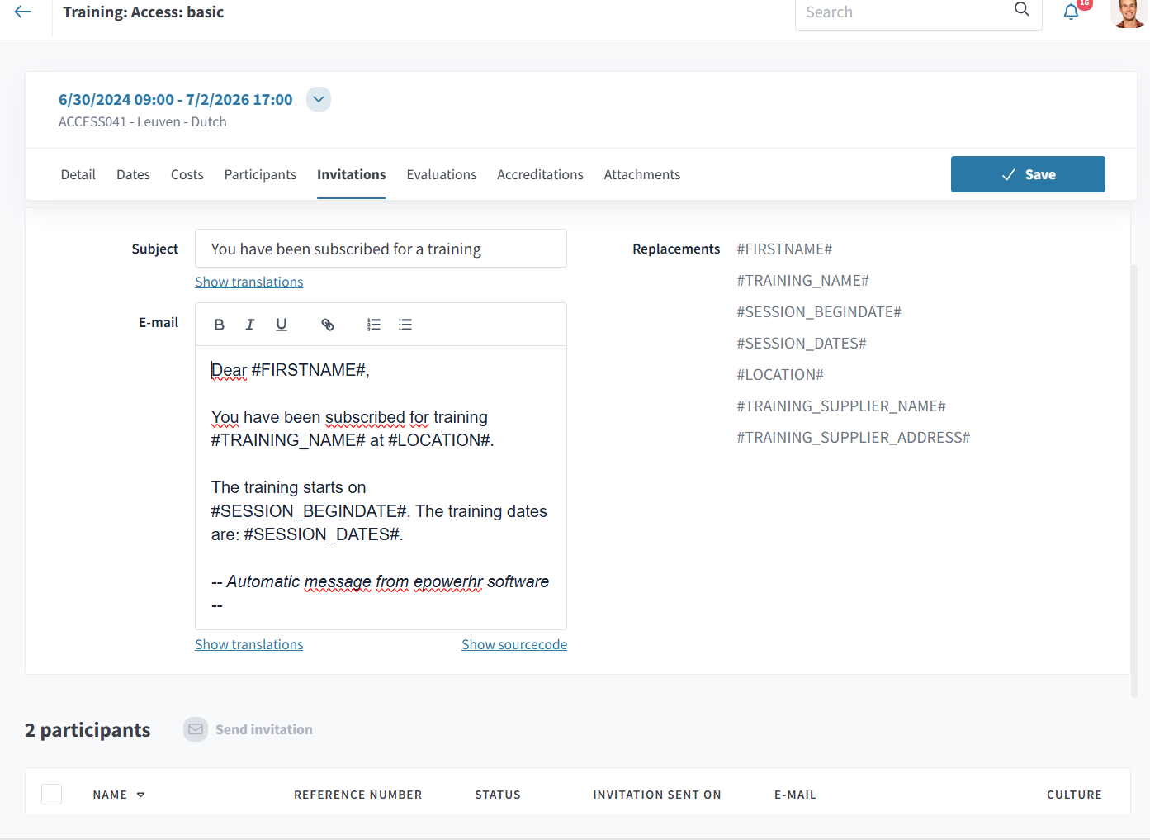Switch to the Detail tab
1150x840 pixels.
78,174
